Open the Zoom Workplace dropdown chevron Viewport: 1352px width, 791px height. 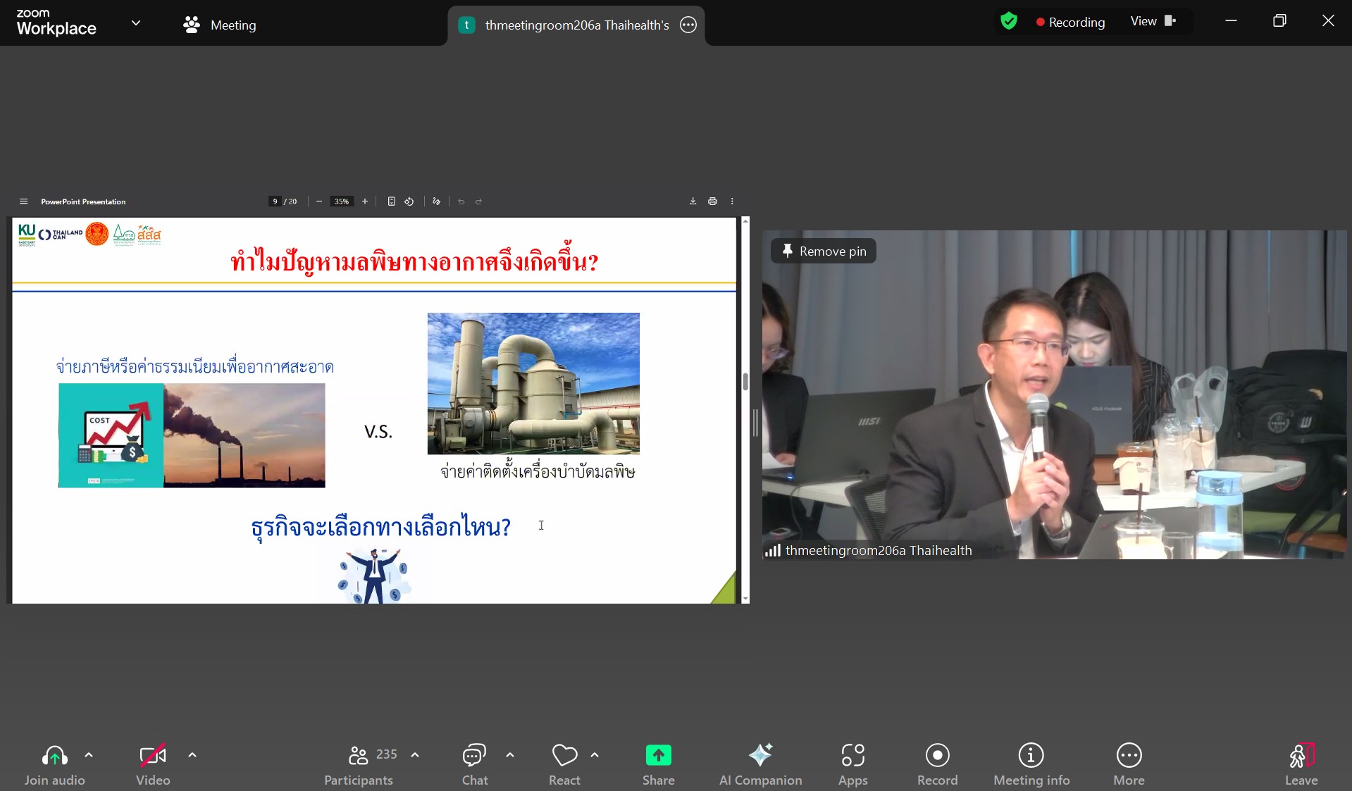pyautogui.click(x=136, y=23)
